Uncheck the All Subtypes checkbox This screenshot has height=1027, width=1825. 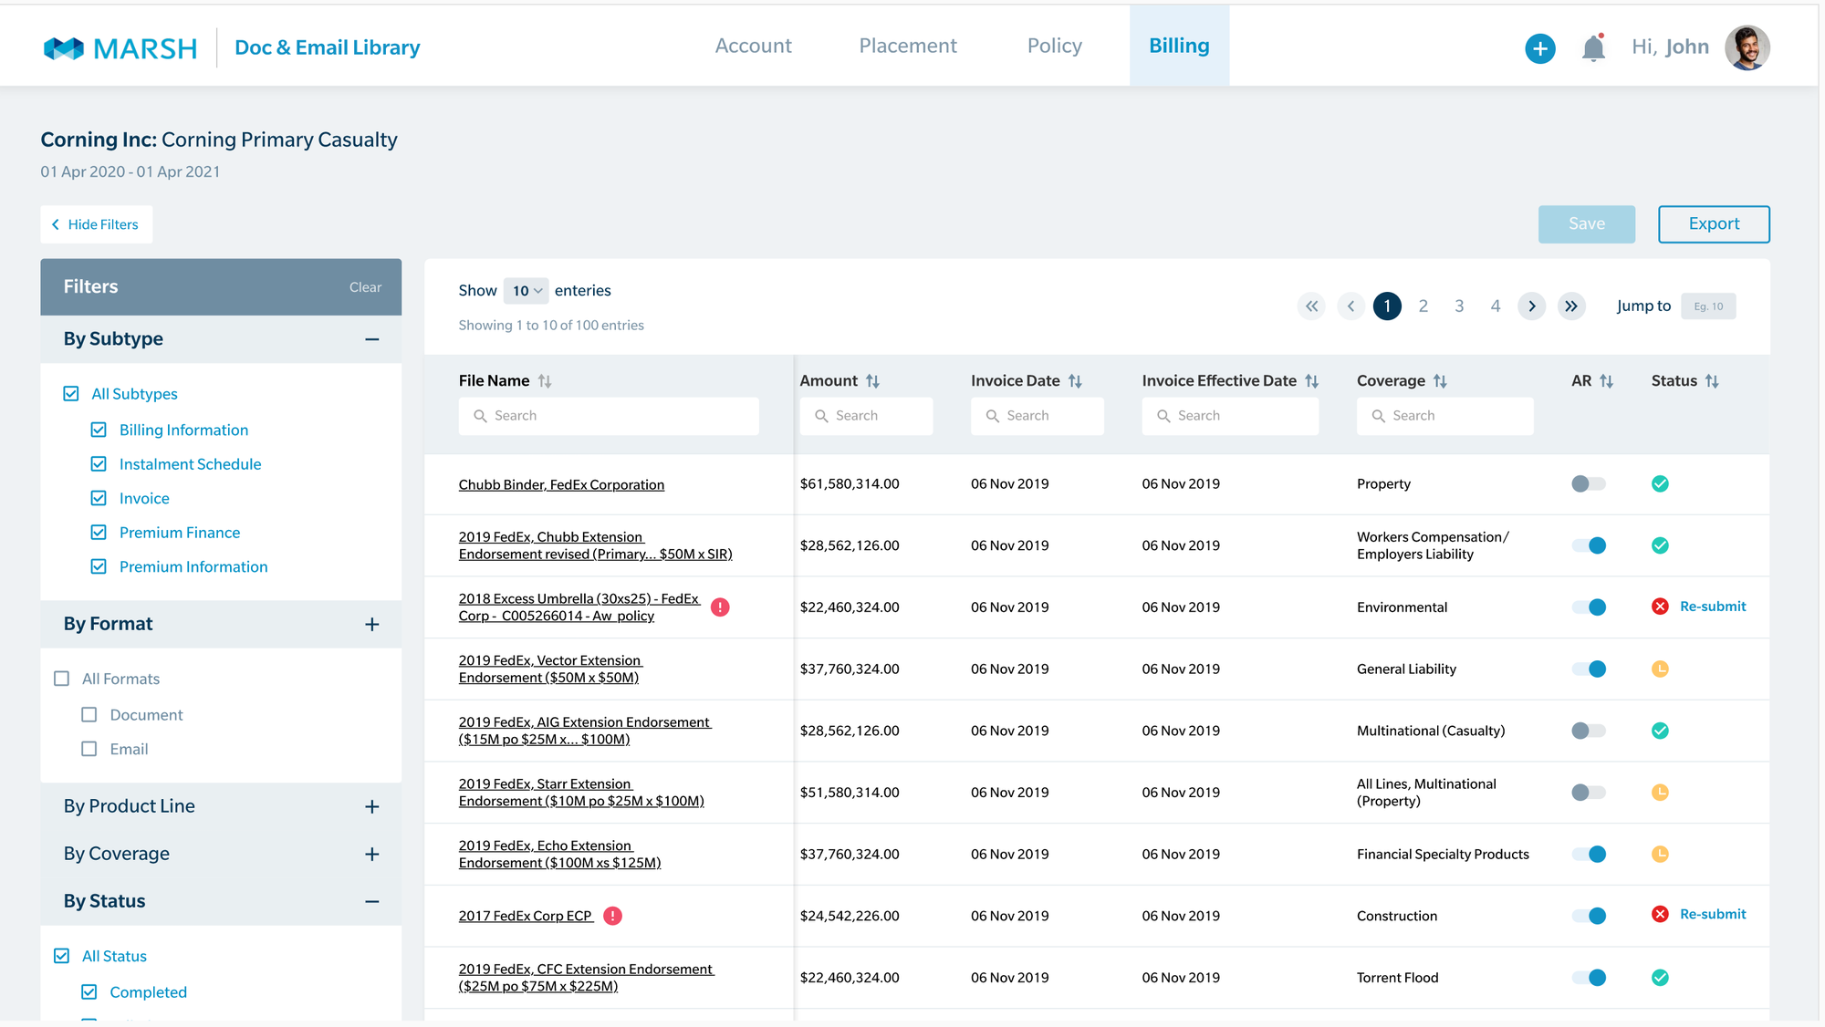click(71, 394)
